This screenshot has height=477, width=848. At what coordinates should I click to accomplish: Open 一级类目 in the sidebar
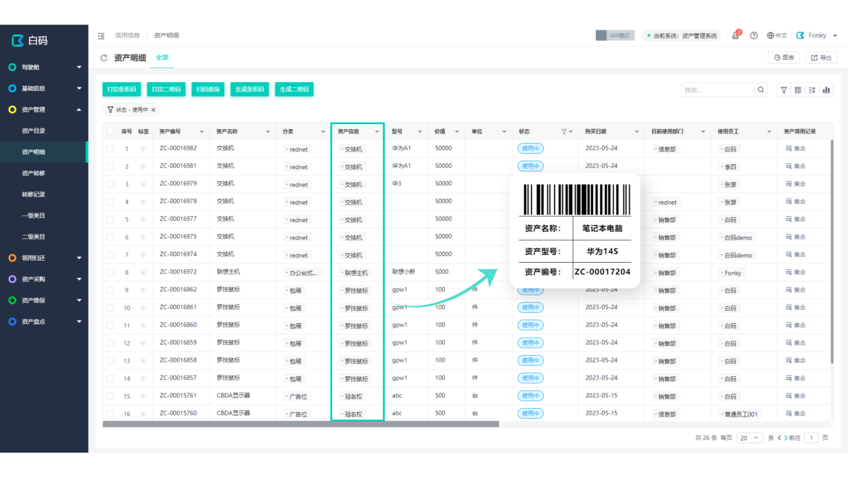point(33,216)
